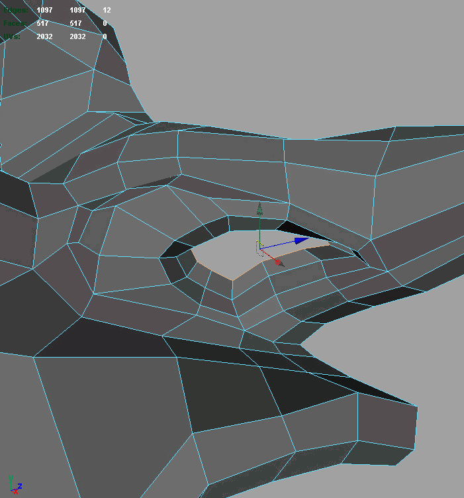The height and width of the screenshot is (498, 464).
Task: Click the green Y of the corner axis icon
Action: (11, 477)
